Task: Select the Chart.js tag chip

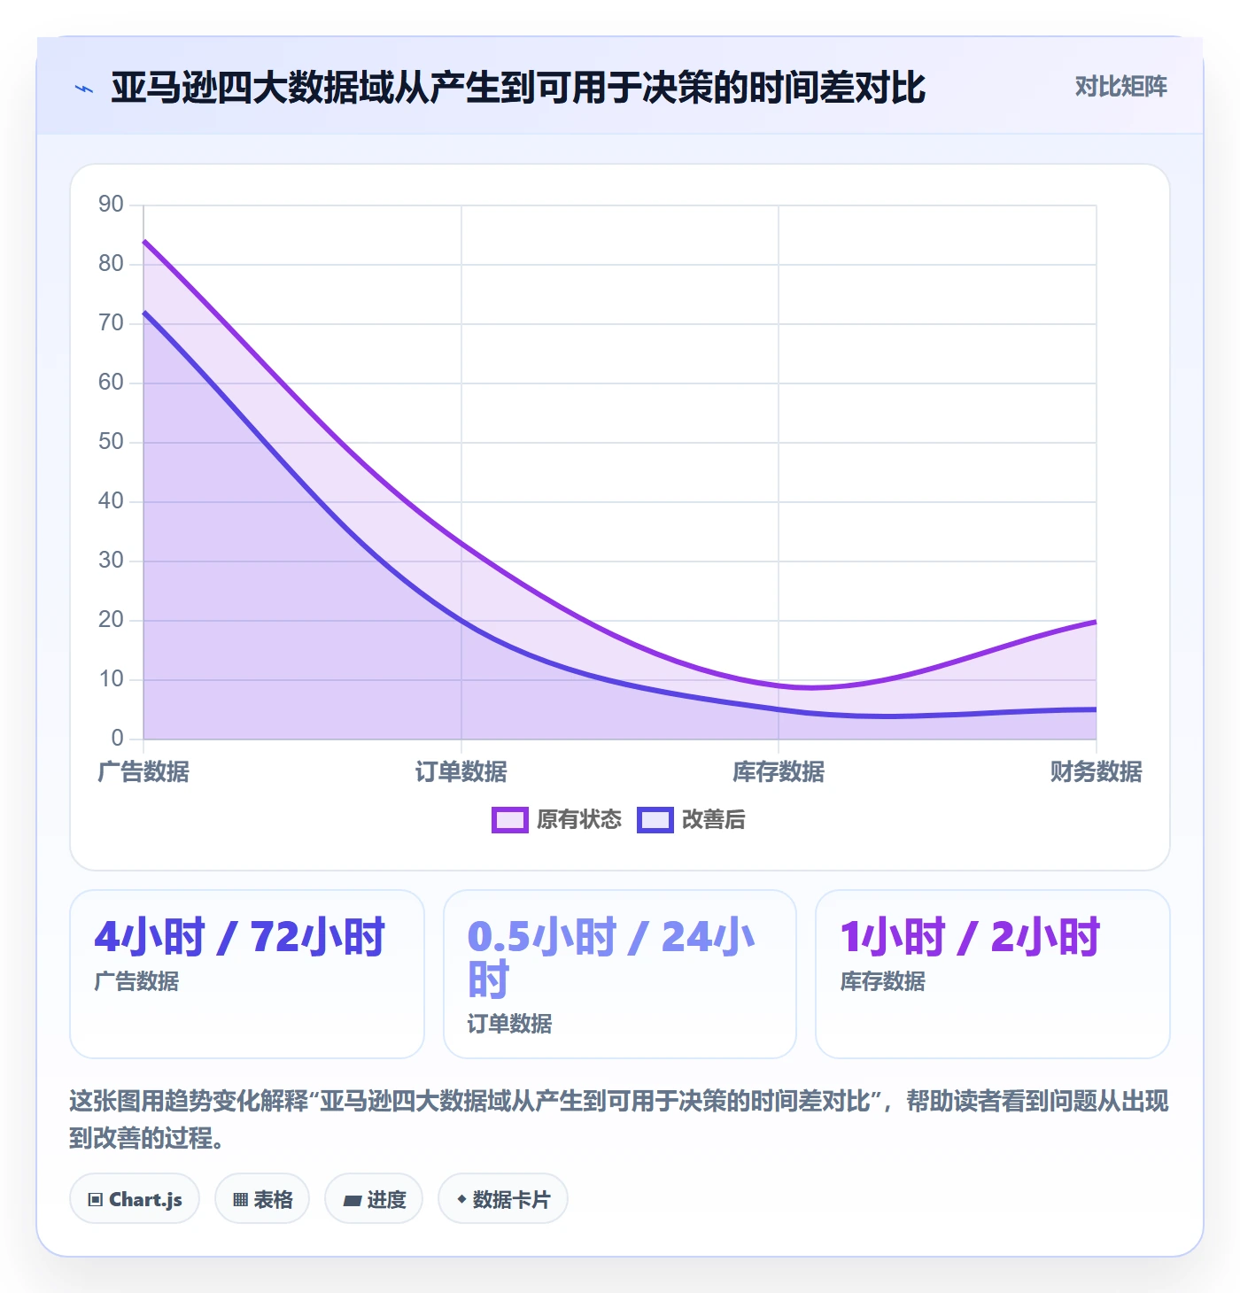Action: (x=135, y=1199)
